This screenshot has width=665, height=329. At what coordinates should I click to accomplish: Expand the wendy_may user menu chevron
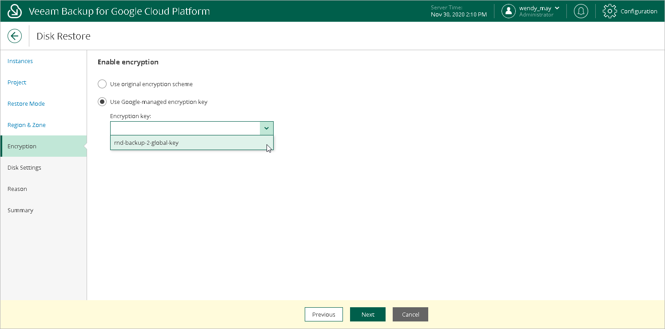(x=557, y=8)
